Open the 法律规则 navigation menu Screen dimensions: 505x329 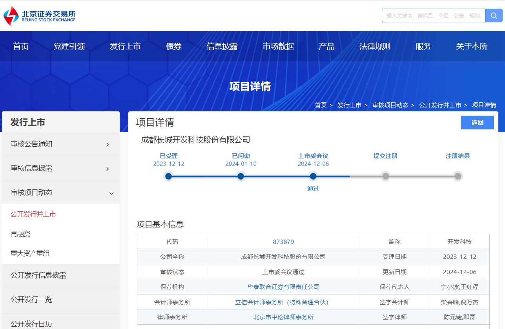[x=375, y=46]
